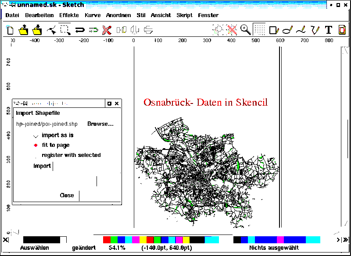Select the rectangle drawing tool
The image size is (351, 256).
[x=274, y=30]
